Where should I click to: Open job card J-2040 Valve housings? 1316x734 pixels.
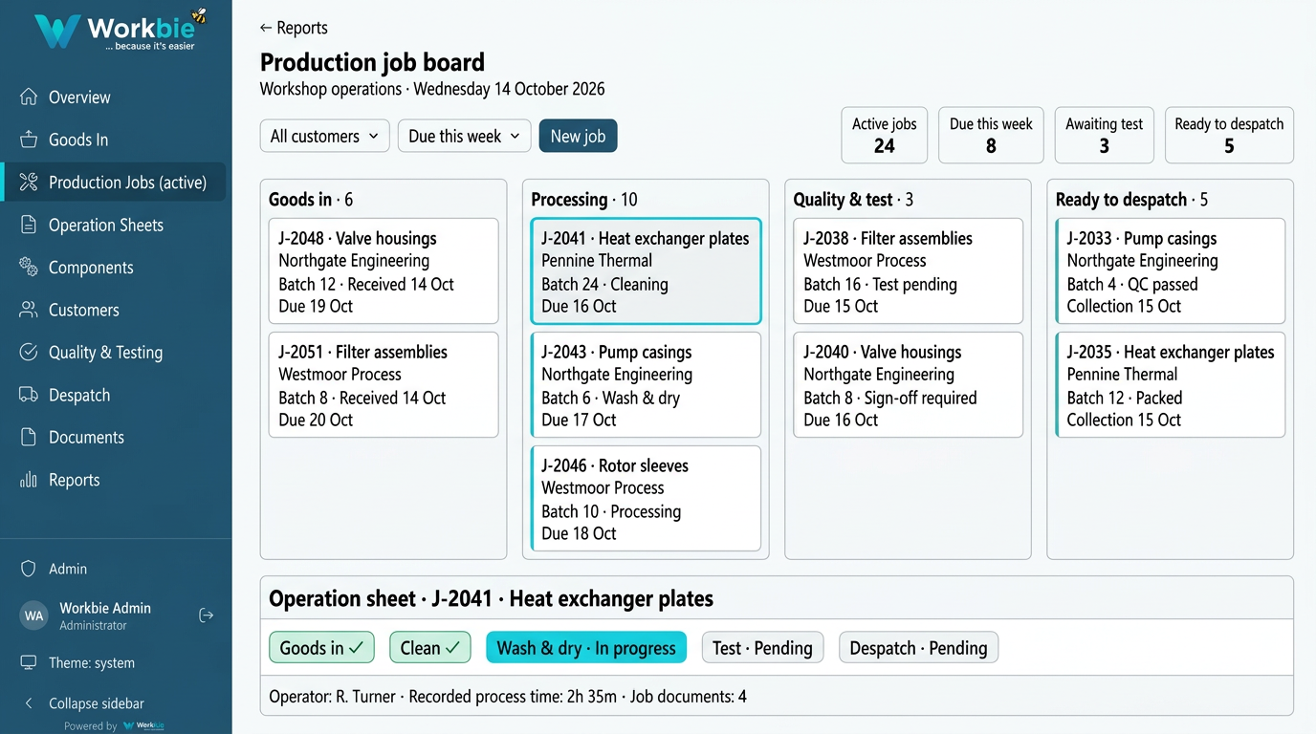click(909, 385)
